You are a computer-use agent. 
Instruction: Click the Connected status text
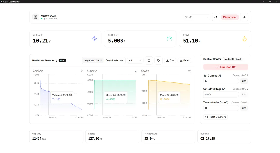point(52,19)
